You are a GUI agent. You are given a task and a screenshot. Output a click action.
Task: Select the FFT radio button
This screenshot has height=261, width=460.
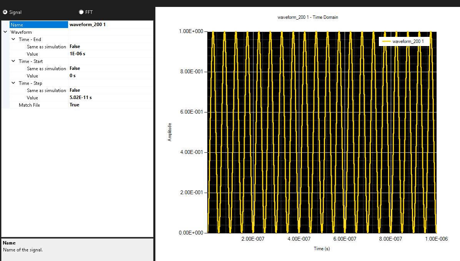point(81,12)
